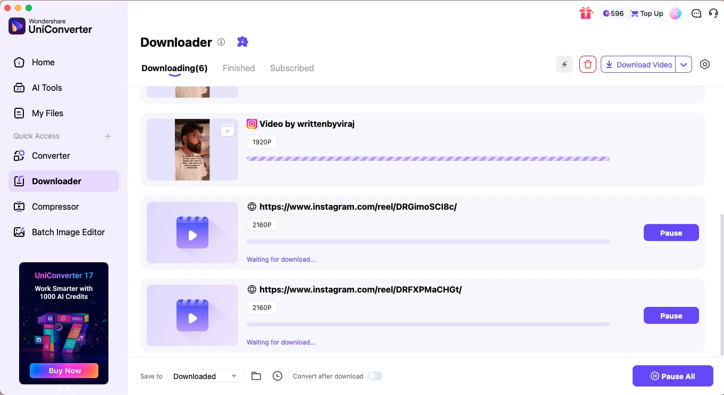The height and width of the screenshot is (395, 724).
Task: Switch to the Finished tab
Action: coord(238,68)
